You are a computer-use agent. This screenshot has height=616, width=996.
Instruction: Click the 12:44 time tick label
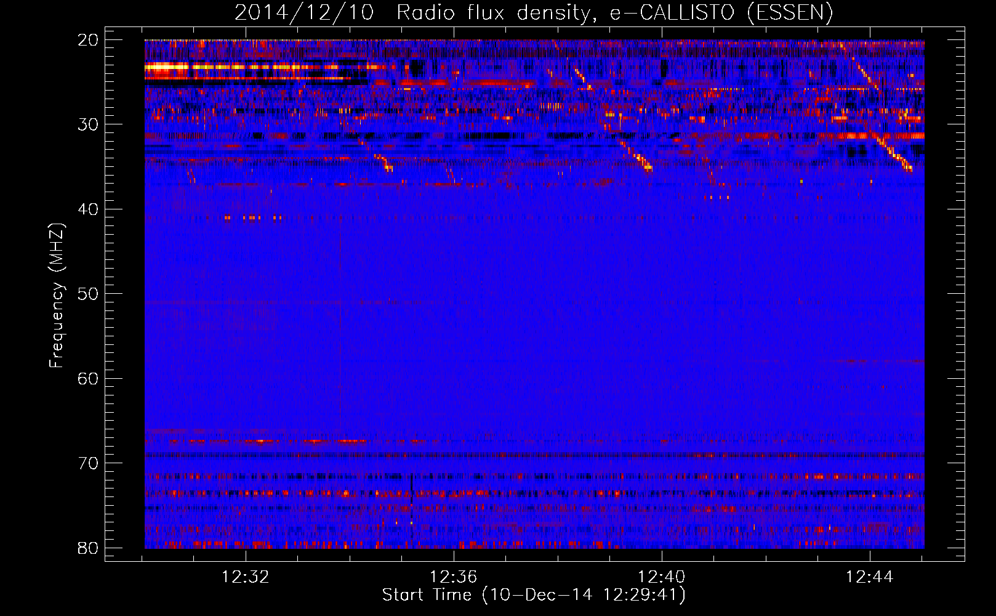point(870,577)
